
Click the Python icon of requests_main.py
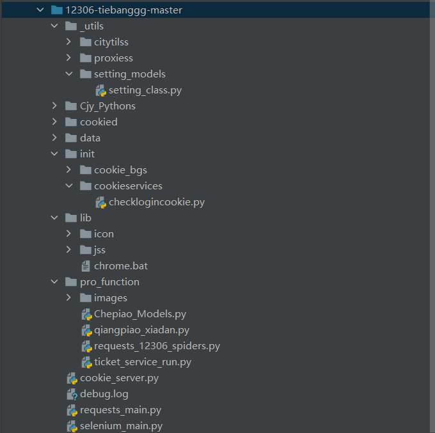tap(72, 411)
